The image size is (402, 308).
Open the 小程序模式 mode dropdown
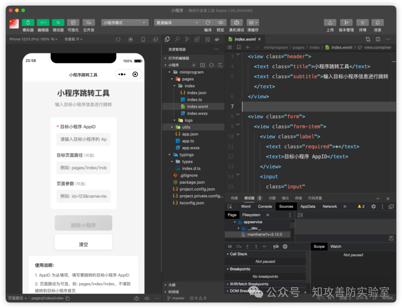(x=125, y=23)
